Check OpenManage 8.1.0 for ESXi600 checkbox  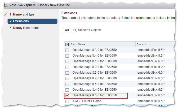tap(67, 61)
